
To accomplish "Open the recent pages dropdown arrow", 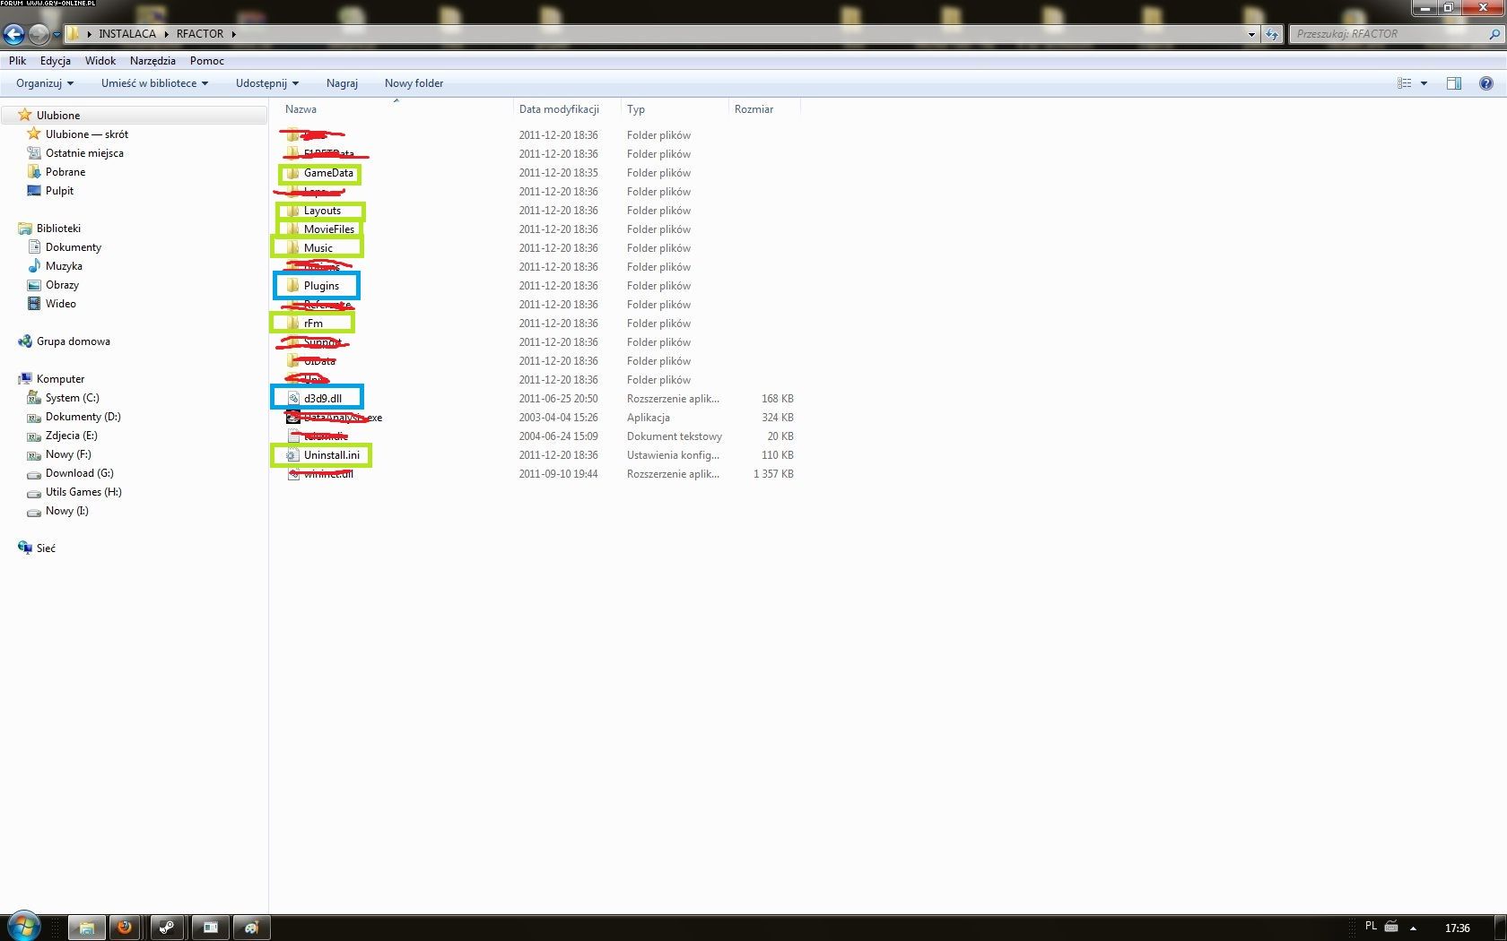I will pyautogui.click(x=57, y=34).
